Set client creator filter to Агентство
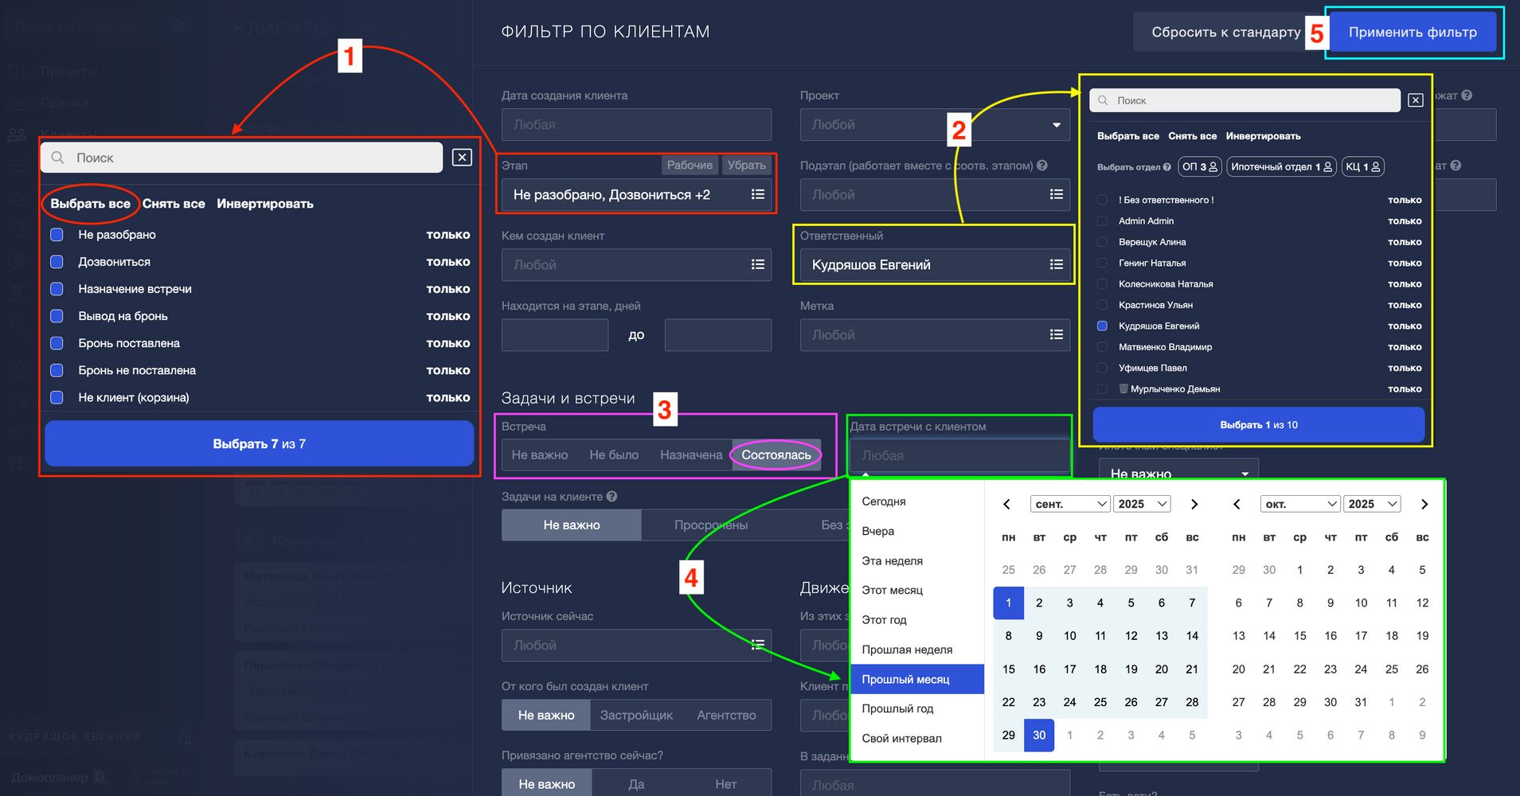 [x=726, y=715]
